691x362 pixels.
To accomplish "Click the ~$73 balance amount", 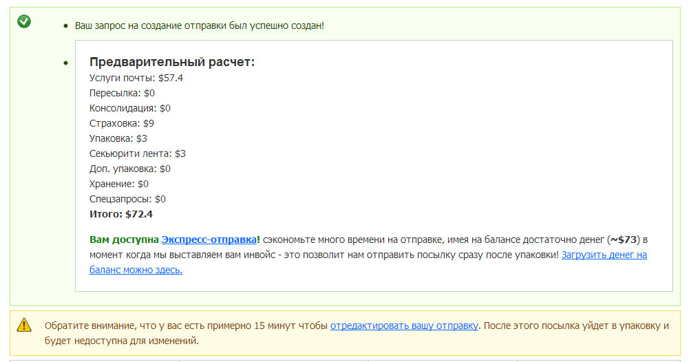I will click(x=624, y=239).
